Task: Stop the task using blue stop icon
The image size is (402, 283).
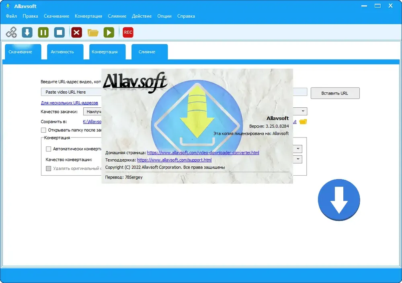Action: pos(59,32)
